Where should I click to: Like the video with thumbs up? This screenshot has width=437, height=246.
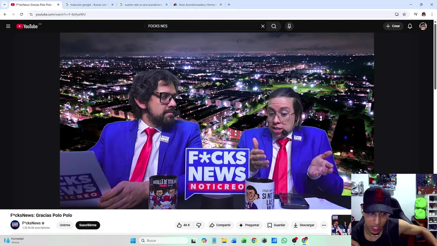183,225
